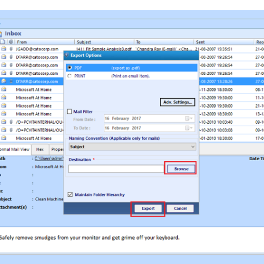This screenshot has width=264, height=264.
Task: Click envelope icon of highlighted DTARR row
Action: tap(4, 81)
